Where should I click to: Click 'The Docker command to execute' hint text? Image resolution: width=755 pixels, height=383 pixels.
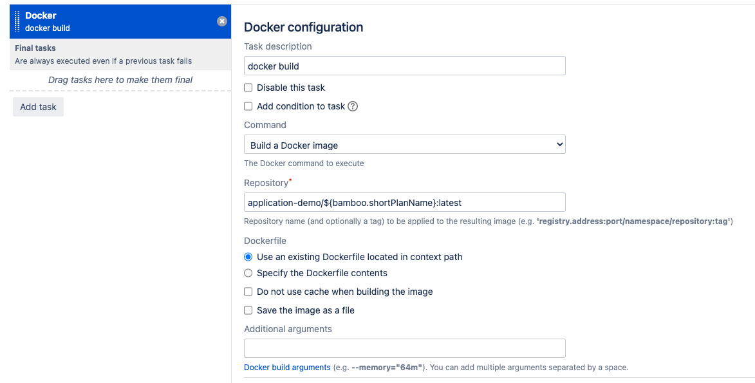[304, 163]
